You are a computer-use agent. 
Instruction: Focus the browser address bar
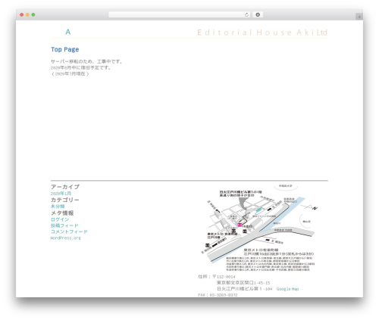[x=180, y=14]
